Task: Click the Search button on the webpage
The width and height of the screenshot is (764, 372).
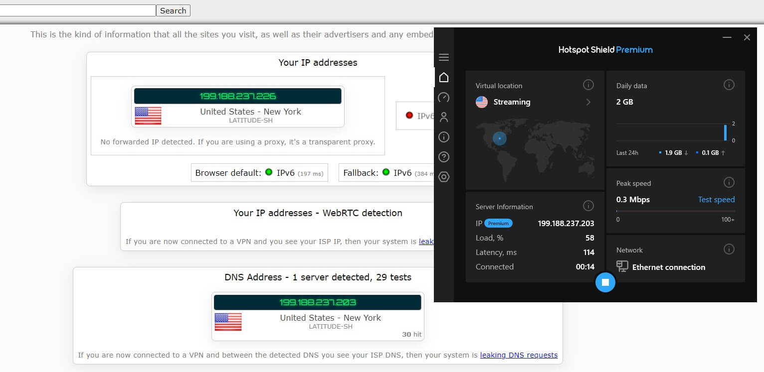Action: point(173,10)
